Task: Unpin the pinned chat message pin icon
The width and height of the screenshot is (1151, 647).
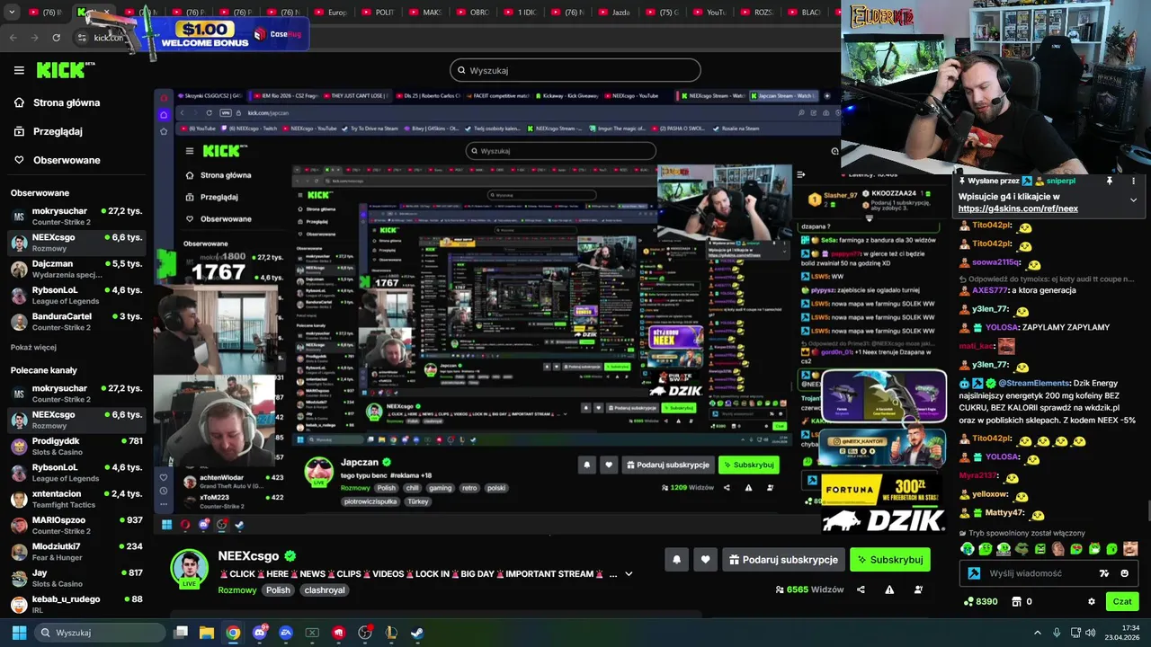Action: [x=1110, y=181]
